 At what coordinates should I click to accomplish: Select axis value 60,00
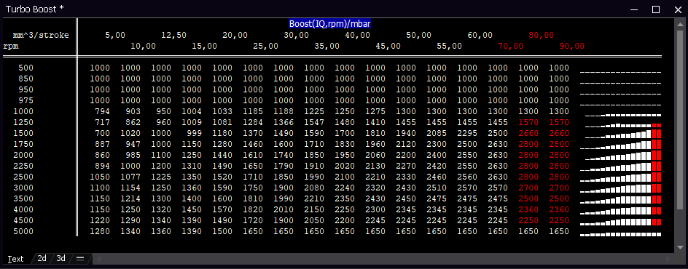tap(480, 35)
